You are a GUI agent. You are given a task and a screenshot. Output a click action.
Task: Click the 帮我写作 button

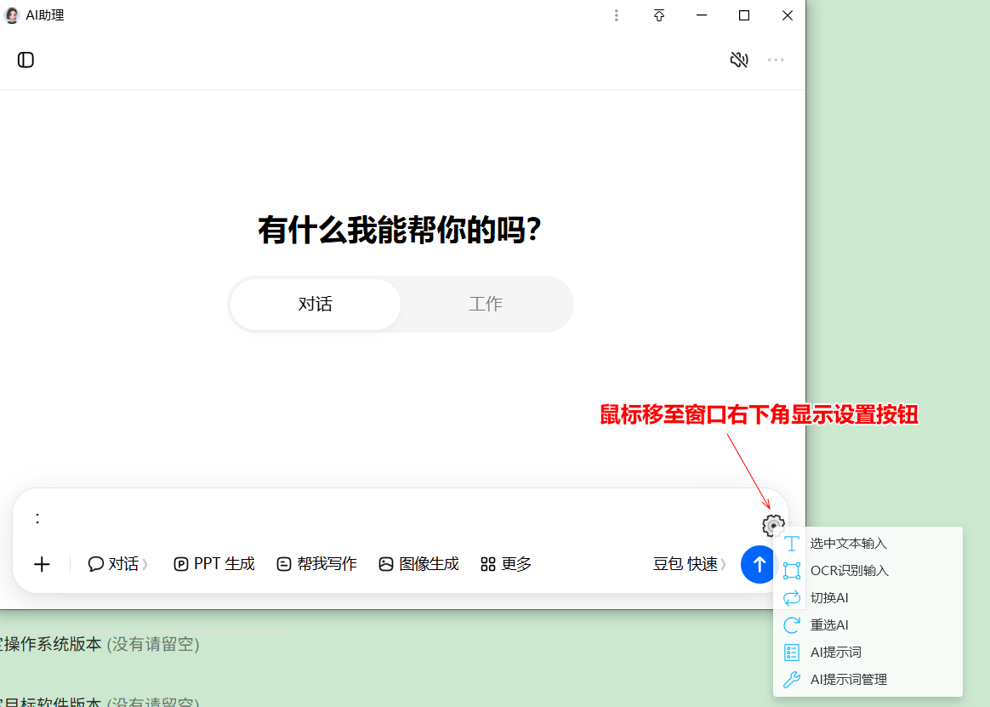point(317,564)
